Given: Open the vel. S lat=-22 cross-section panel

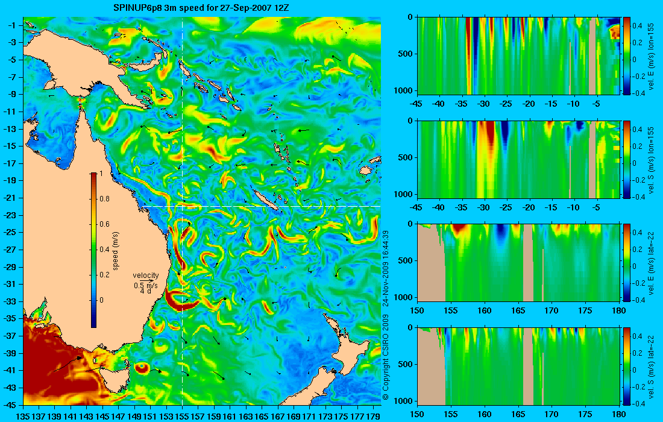Looking at the screenshot, I should (x=518, y=366).
